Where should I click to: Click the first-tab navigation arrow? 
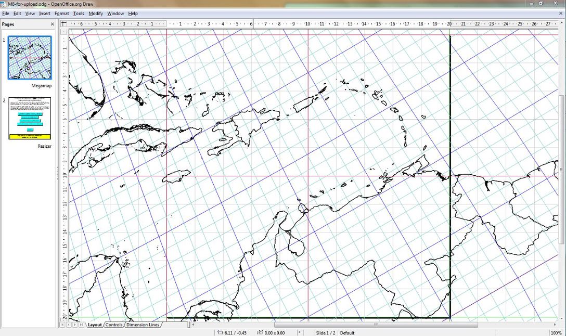[x=62, y=325]
